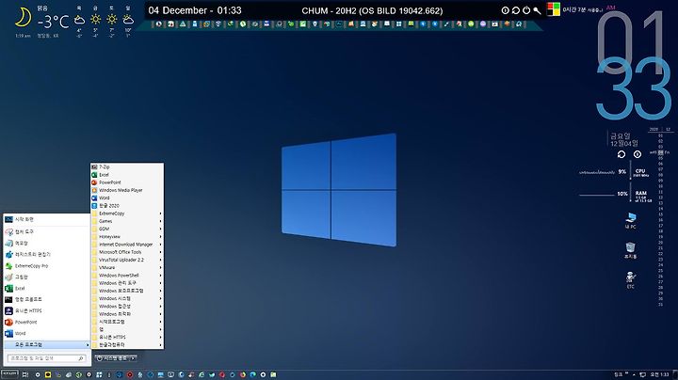Click the wrench tool icon in top bar

(x=537, y=10)
